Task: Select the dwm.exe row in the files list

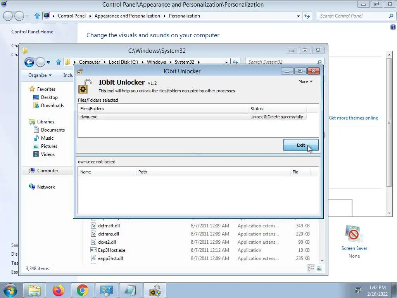Action: tap(192, 117)
